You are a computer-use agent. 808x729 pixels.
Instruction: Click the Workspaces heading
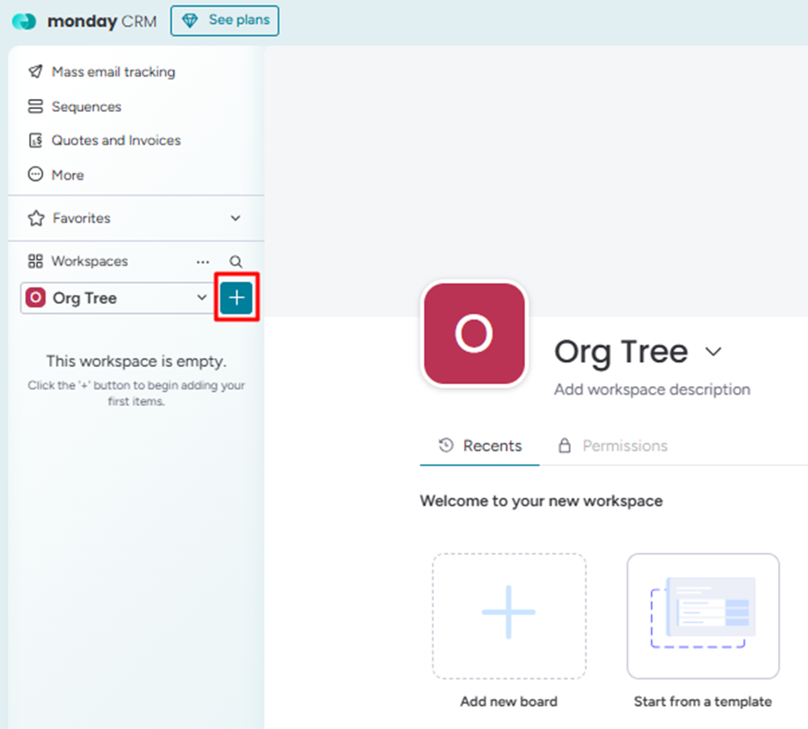click(89, 261)
